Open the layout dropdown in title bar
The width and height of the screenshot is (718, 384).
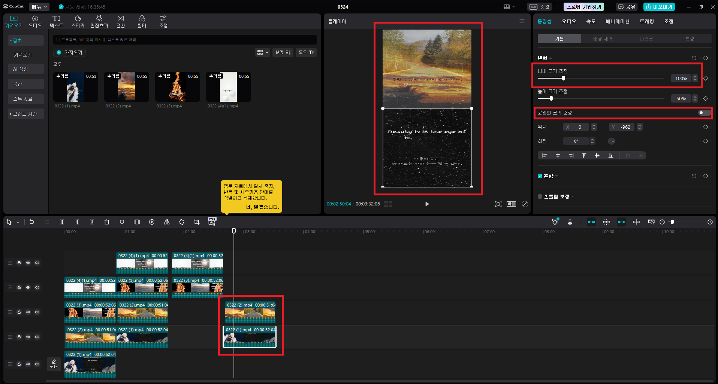point(509,7)
